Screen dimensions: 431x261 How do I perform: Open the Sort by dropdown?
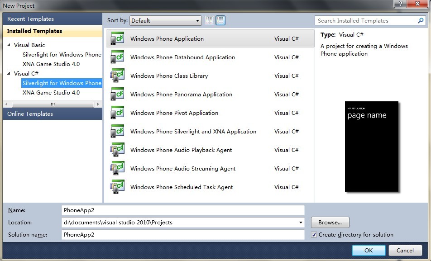(166, 21)
